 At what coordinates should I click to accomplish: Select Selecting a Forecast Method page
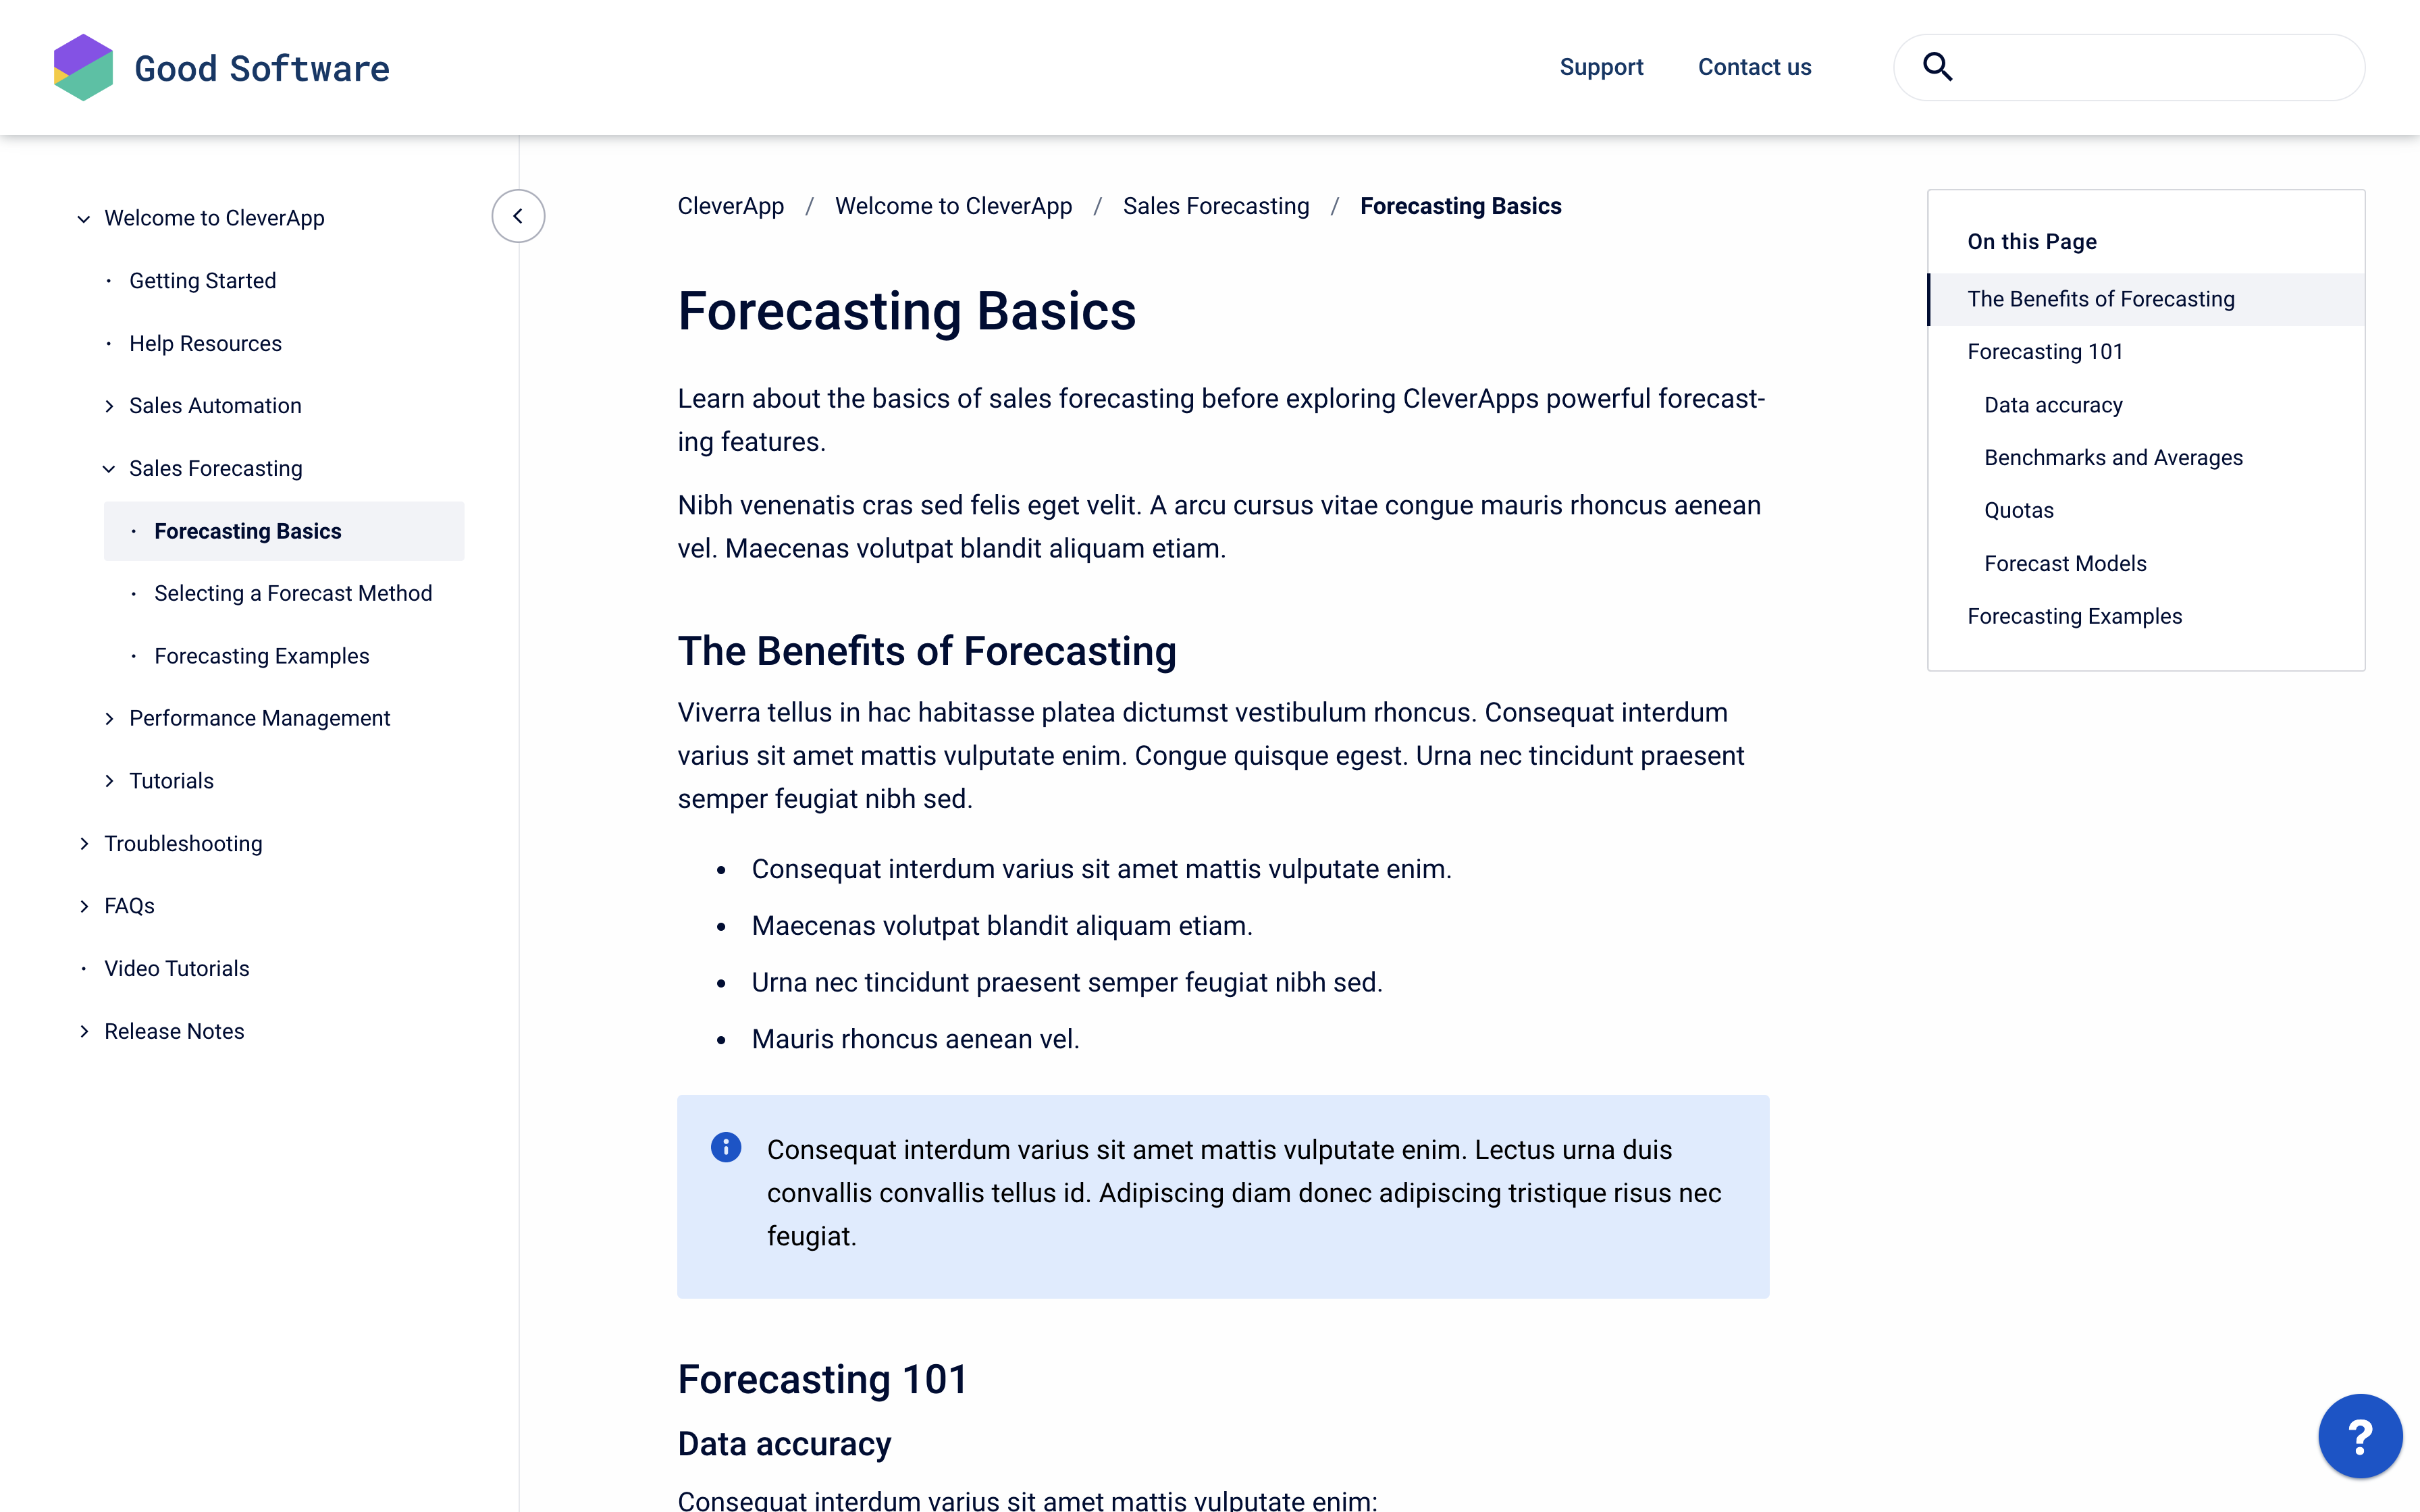coord(293,593)
